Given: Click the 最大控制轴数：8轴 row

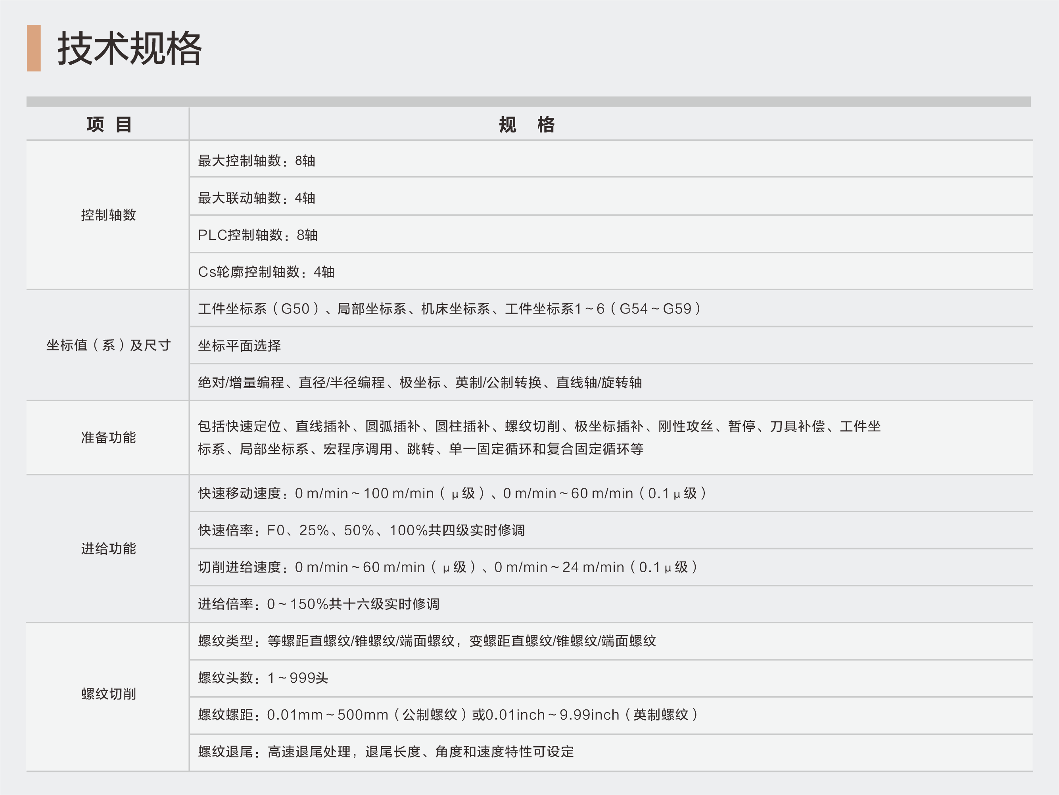Looking at the screenshot, I should click(257, 161).
